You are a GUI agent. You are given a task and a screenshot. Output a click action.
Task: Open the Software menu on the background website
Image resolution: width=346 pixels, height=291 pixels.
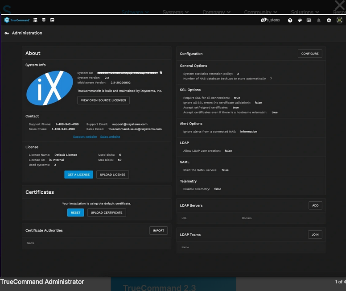tap(135, 12)
